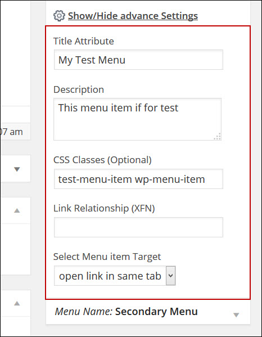Click the Description label
The height and width of the screenshot is (337, 262).
click(79, 89)
